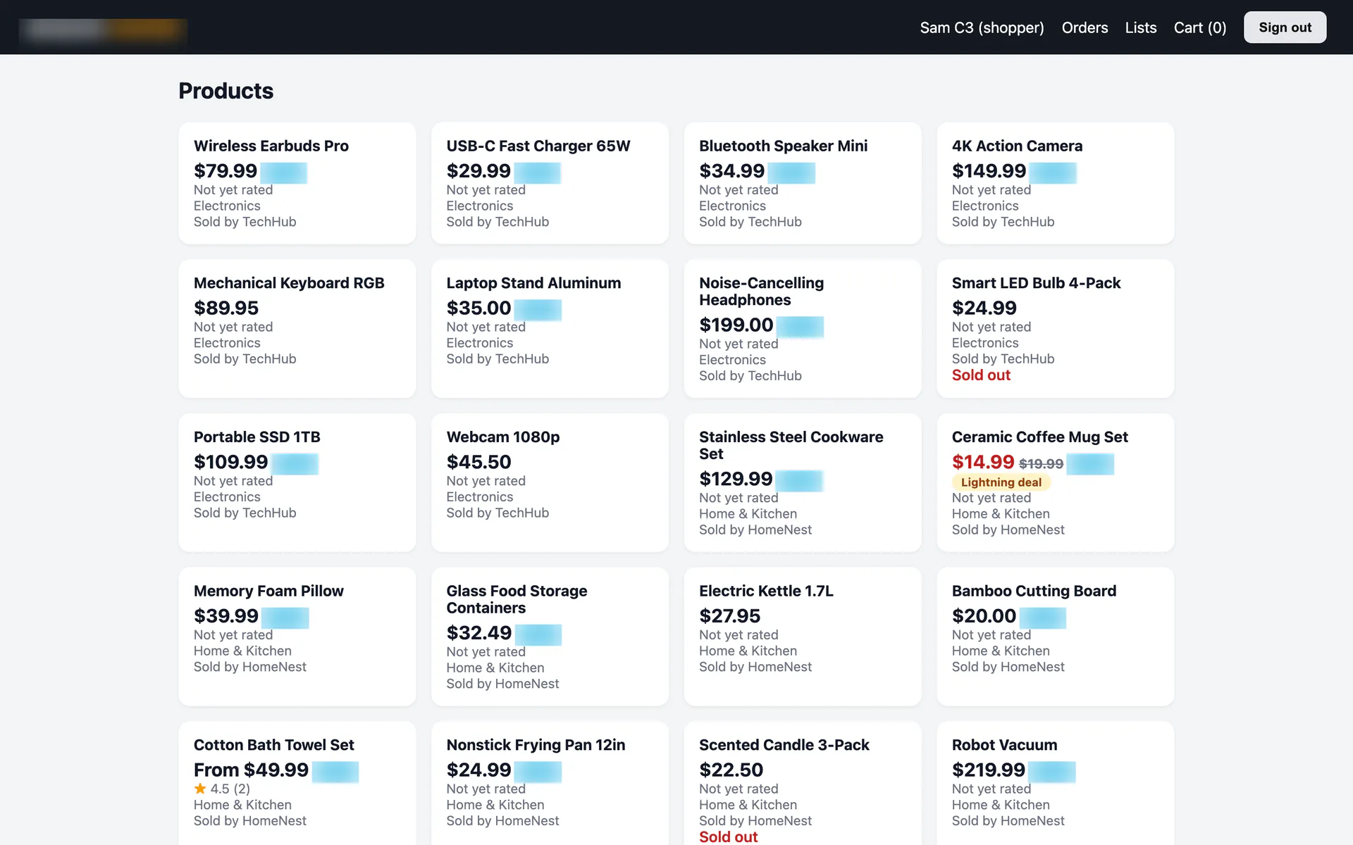The image size is (1353, 845).
Task: Open Cotton Bath Towel Set product
Action: [x=274, y=745]
